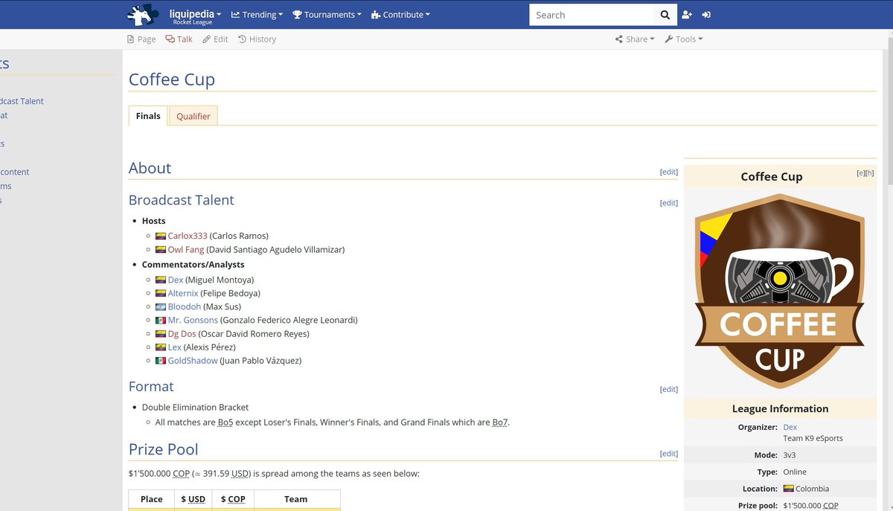Click the Argentina flag beside Bloodoh
The image size is (893, 511).
click(160, 307)
